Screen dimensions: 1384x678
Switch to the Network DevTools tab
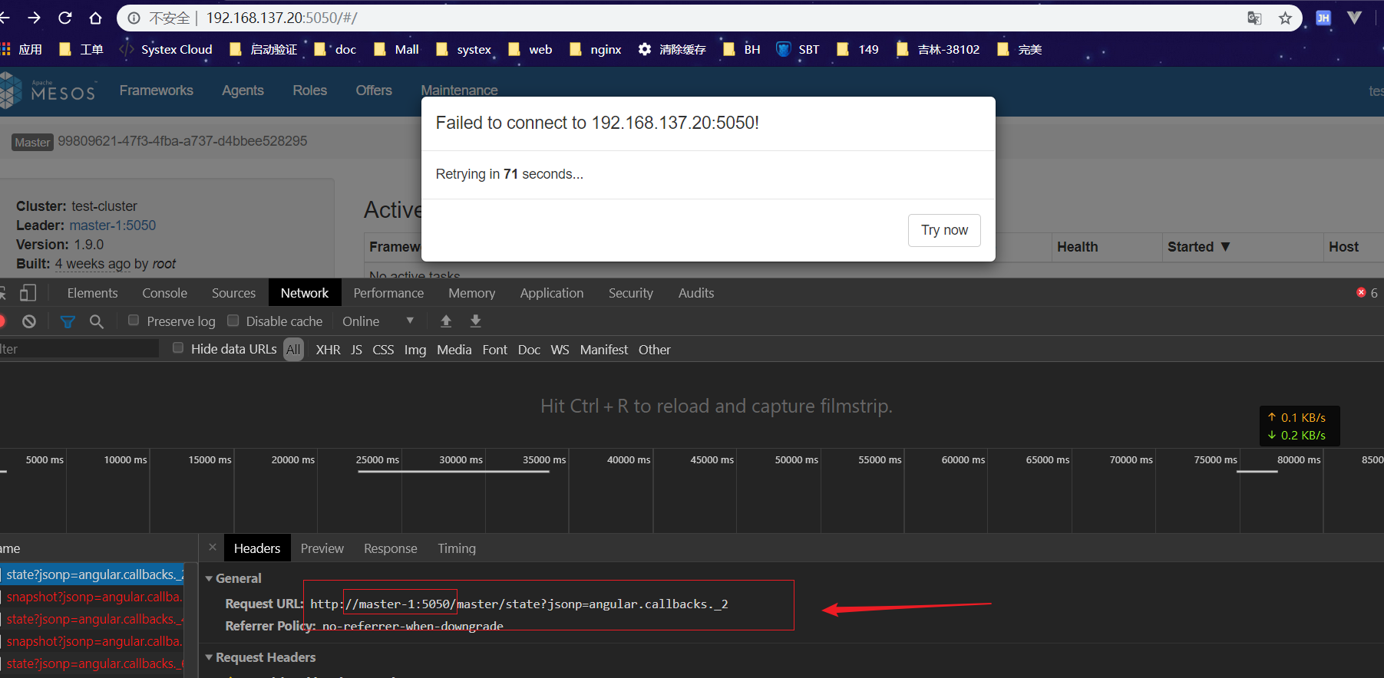[x=305, y=293]
